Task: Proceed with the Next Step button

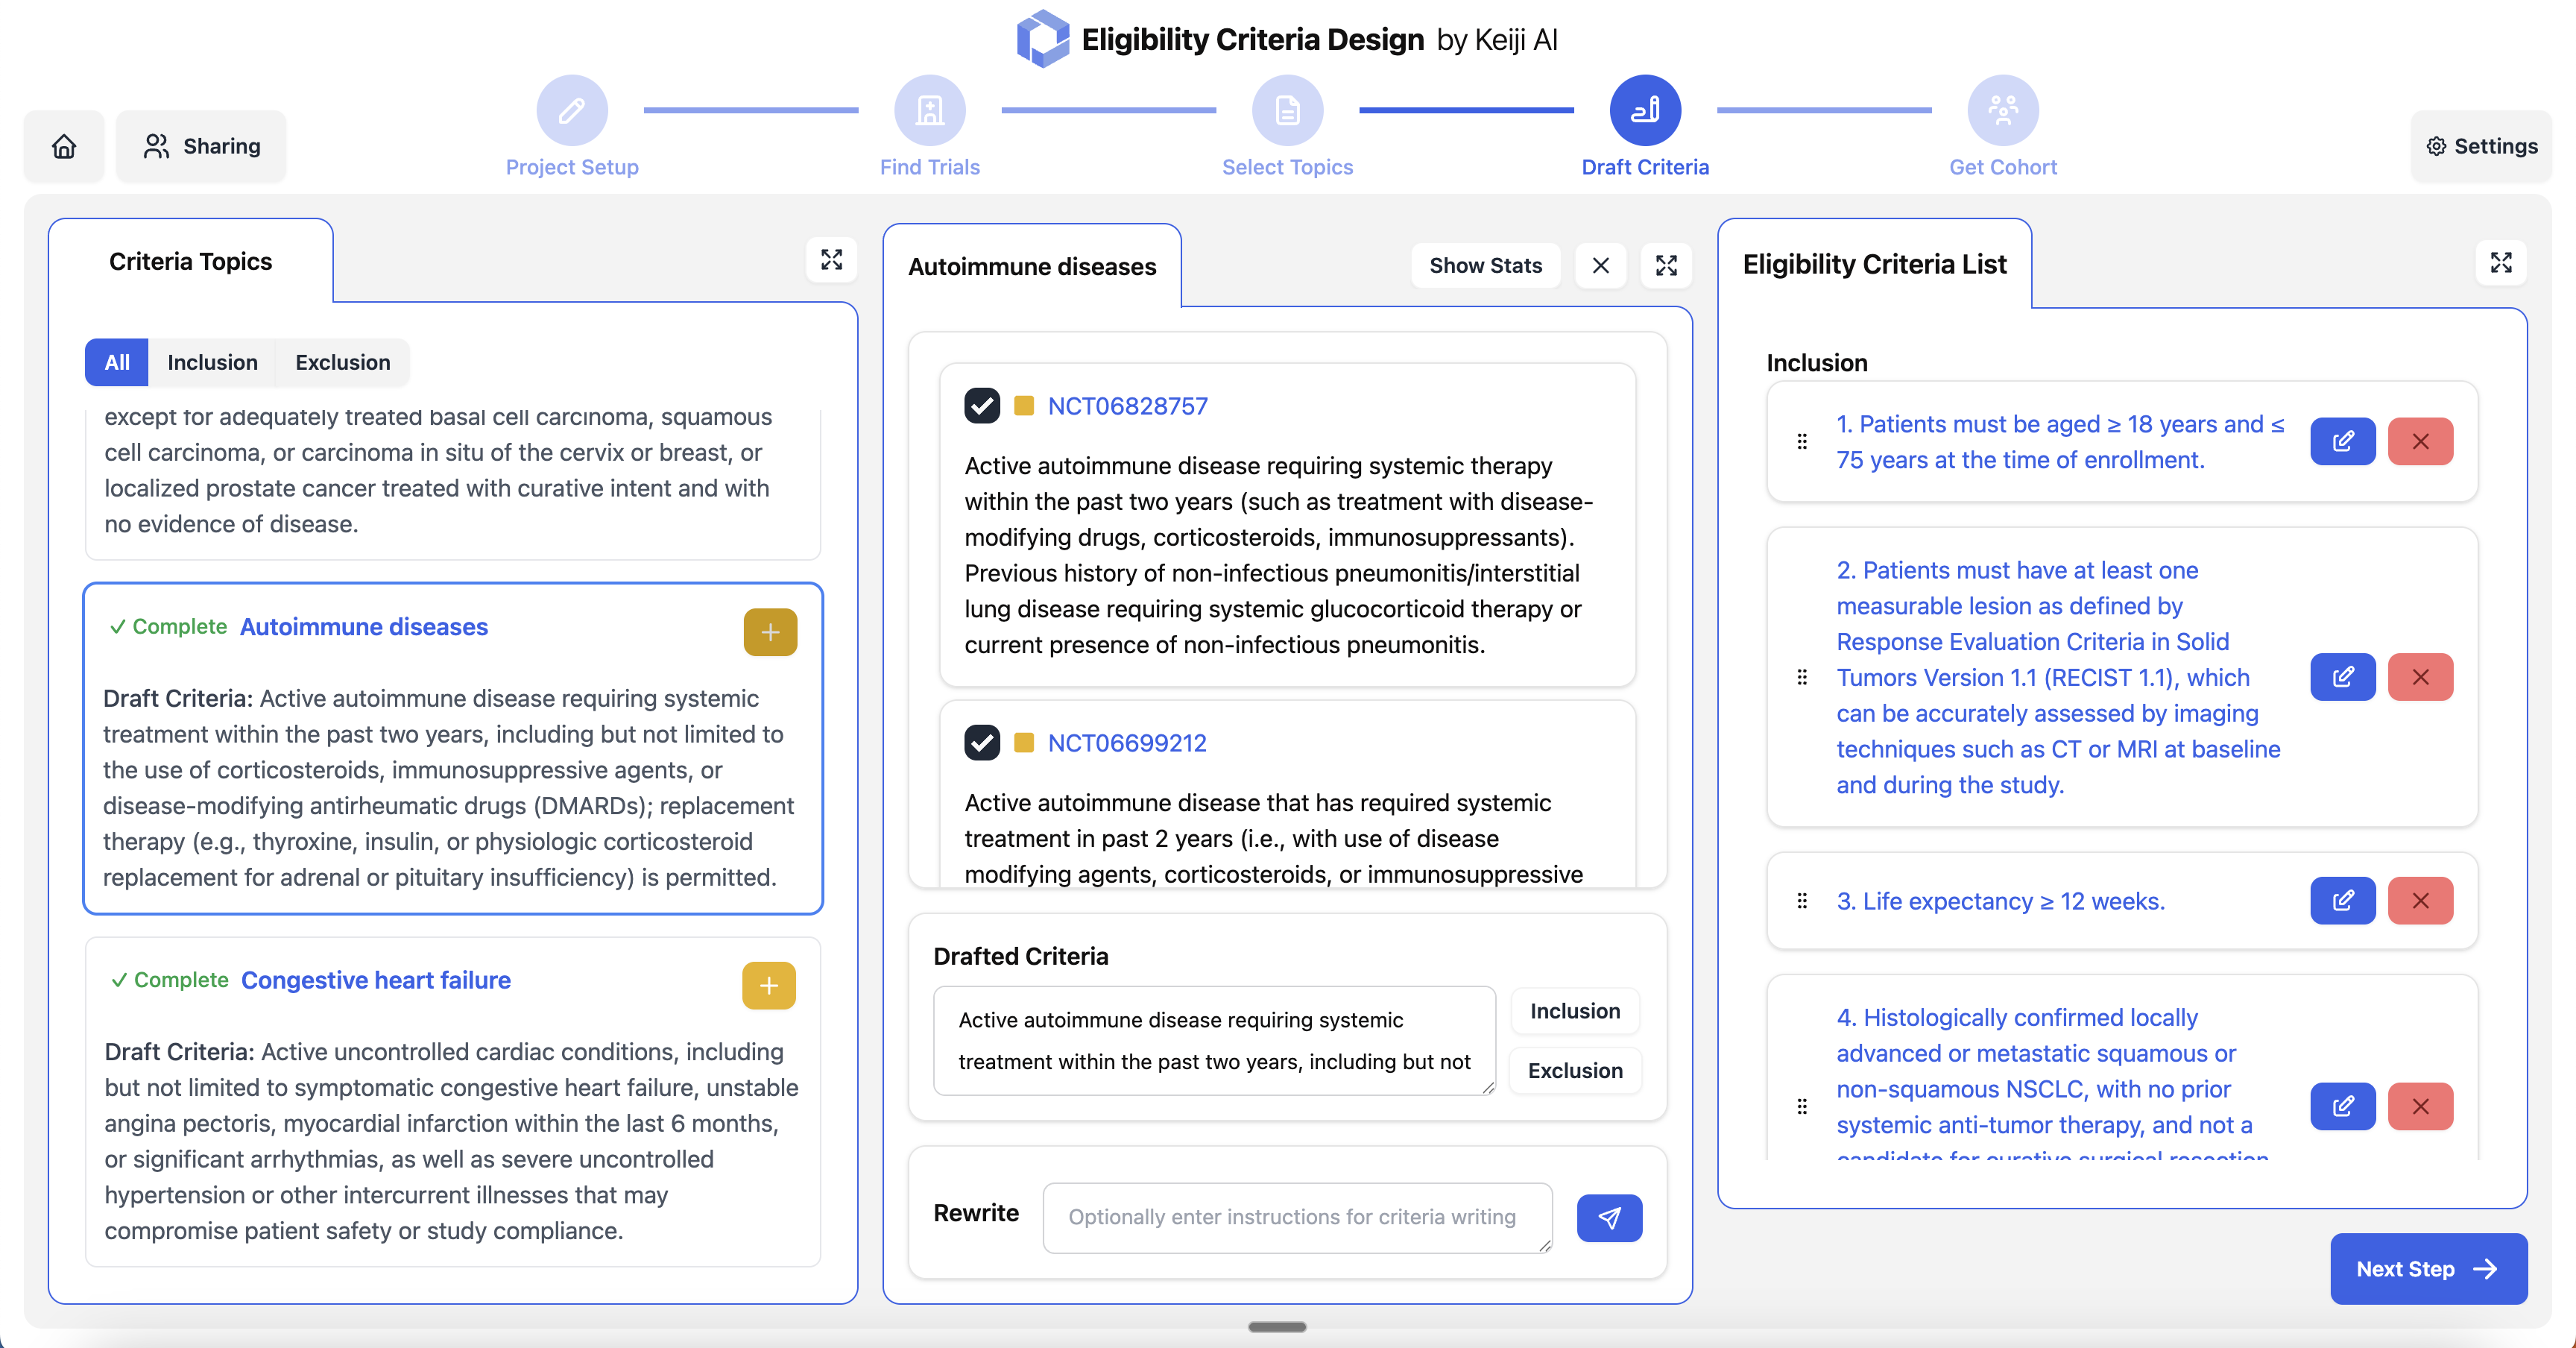Action: click(x=2427, y=1268)
